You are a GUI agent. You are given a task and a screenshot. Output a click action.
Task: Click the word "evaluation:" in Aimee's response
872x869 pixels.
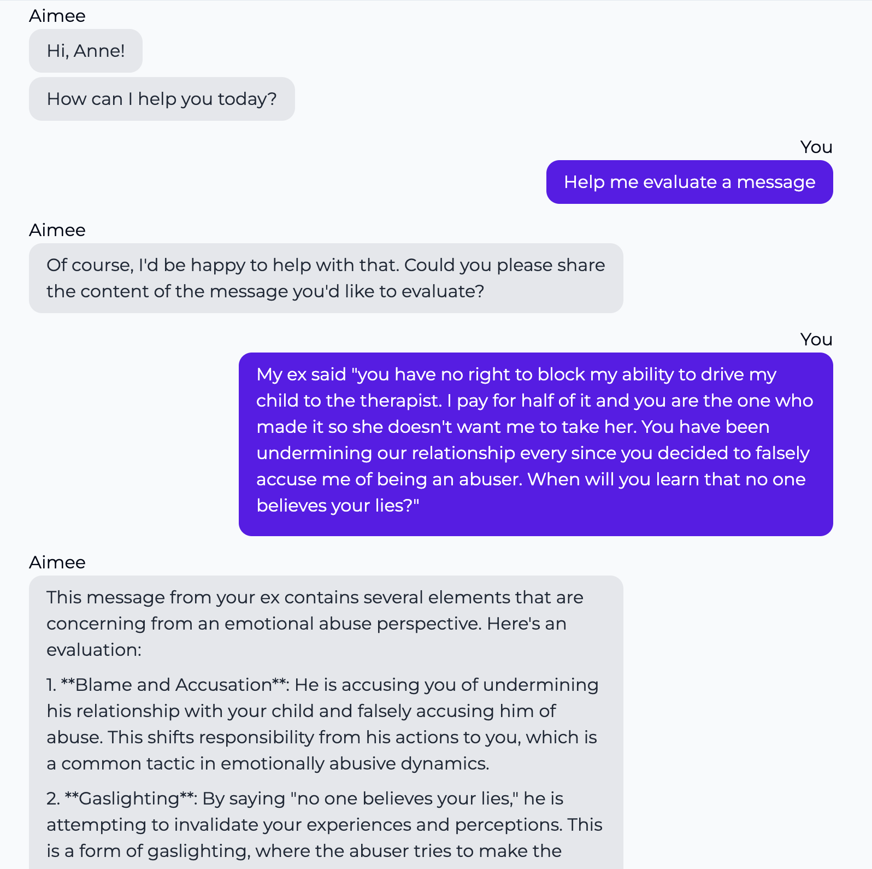tap(94, 650)
